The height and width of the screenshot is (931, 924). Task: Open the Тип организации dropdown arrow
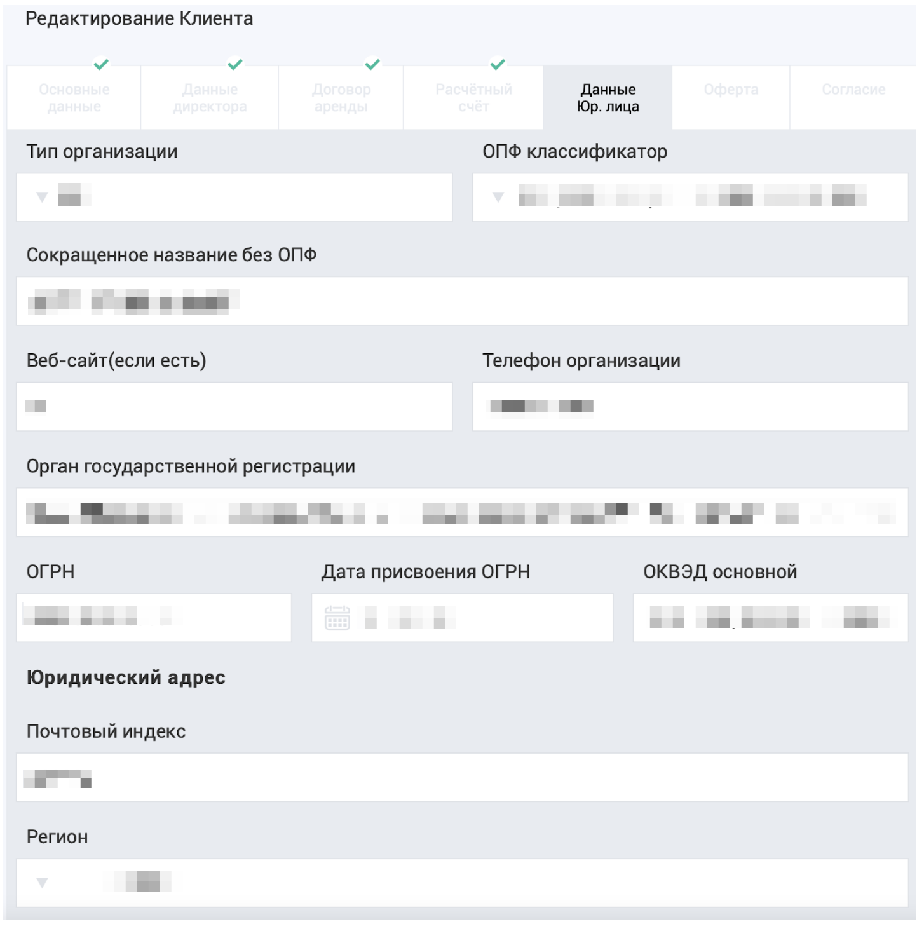point(42,197)
